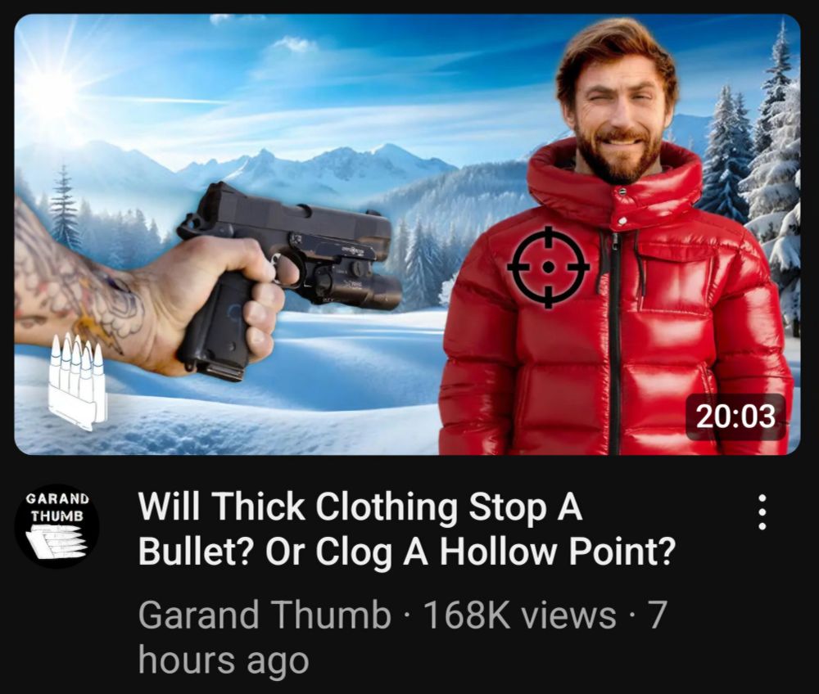Click the 'hours ago' upload time text
Viewport: 819px width, 694px height.
coord(224,660)
